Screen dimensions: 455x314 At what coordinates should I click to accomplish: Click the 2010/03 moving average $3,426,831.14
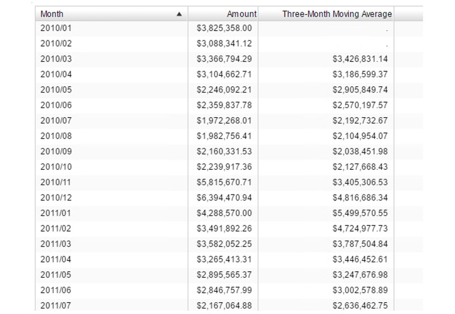click(x=360, y=59)
